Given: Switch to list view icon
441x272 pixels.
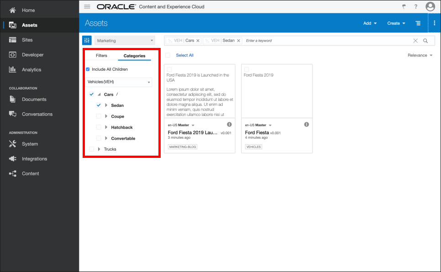Looking at the screenshot, I should tap(418, 23).
